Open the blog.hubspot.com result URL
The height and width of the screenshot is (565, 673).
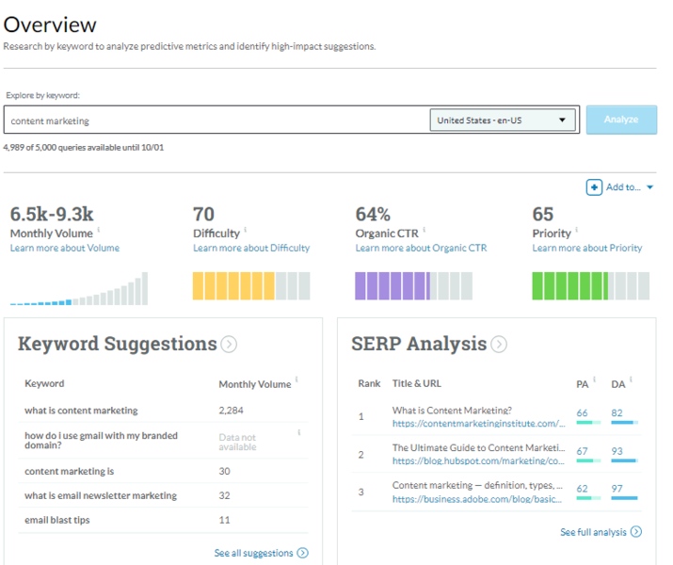point(478,460)
